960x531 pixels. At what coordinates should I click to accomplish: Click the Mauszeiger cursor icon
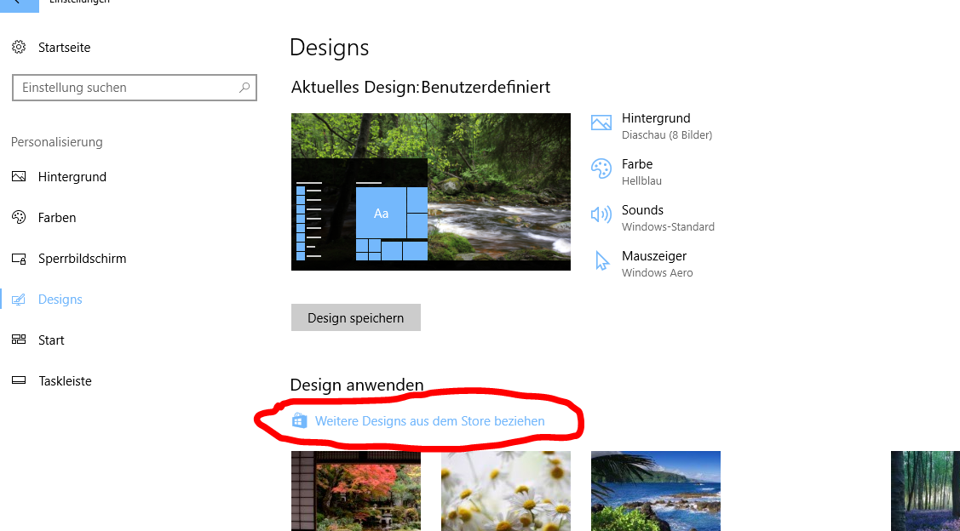pos(602,260)
